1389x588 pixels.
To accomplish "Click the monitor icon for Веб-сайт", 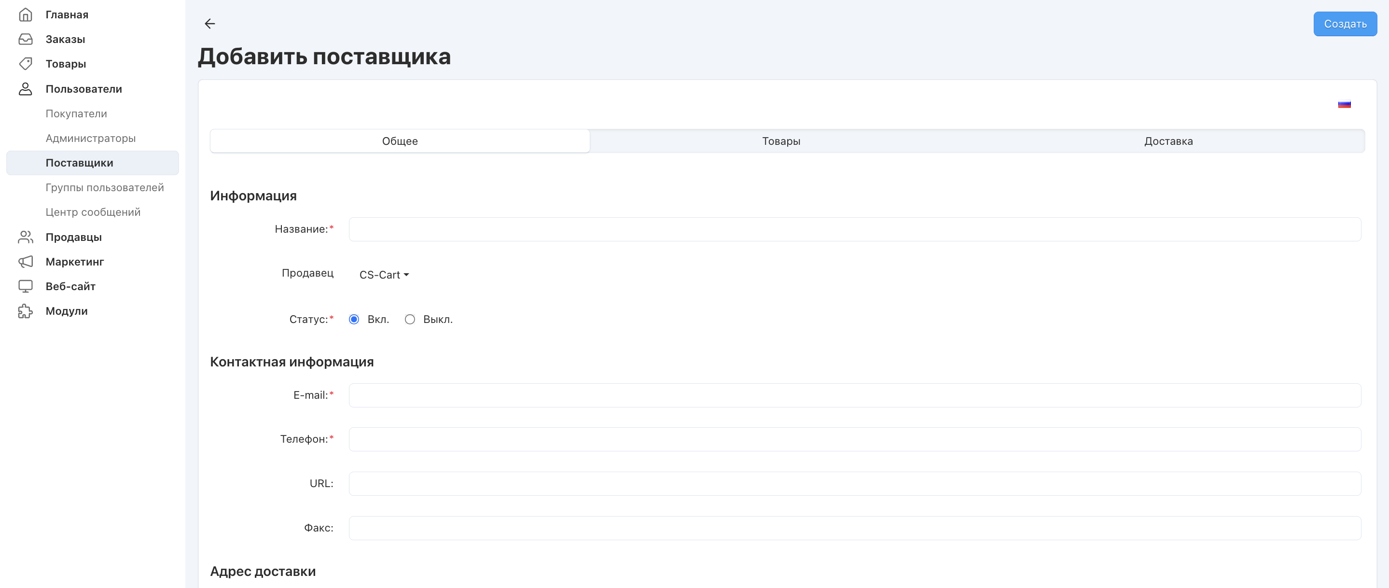I will click(x=26, y=286).
